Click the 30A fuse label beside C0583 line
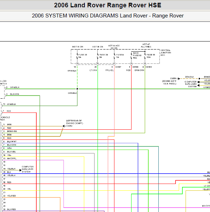 [x=151, y=56]
